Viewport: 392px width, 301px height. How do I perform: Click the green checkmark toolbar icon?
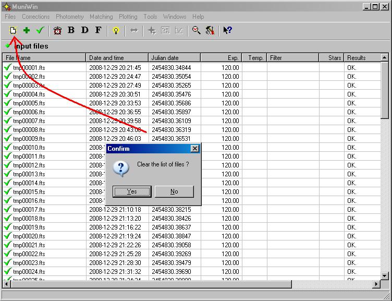click(40, 30)
